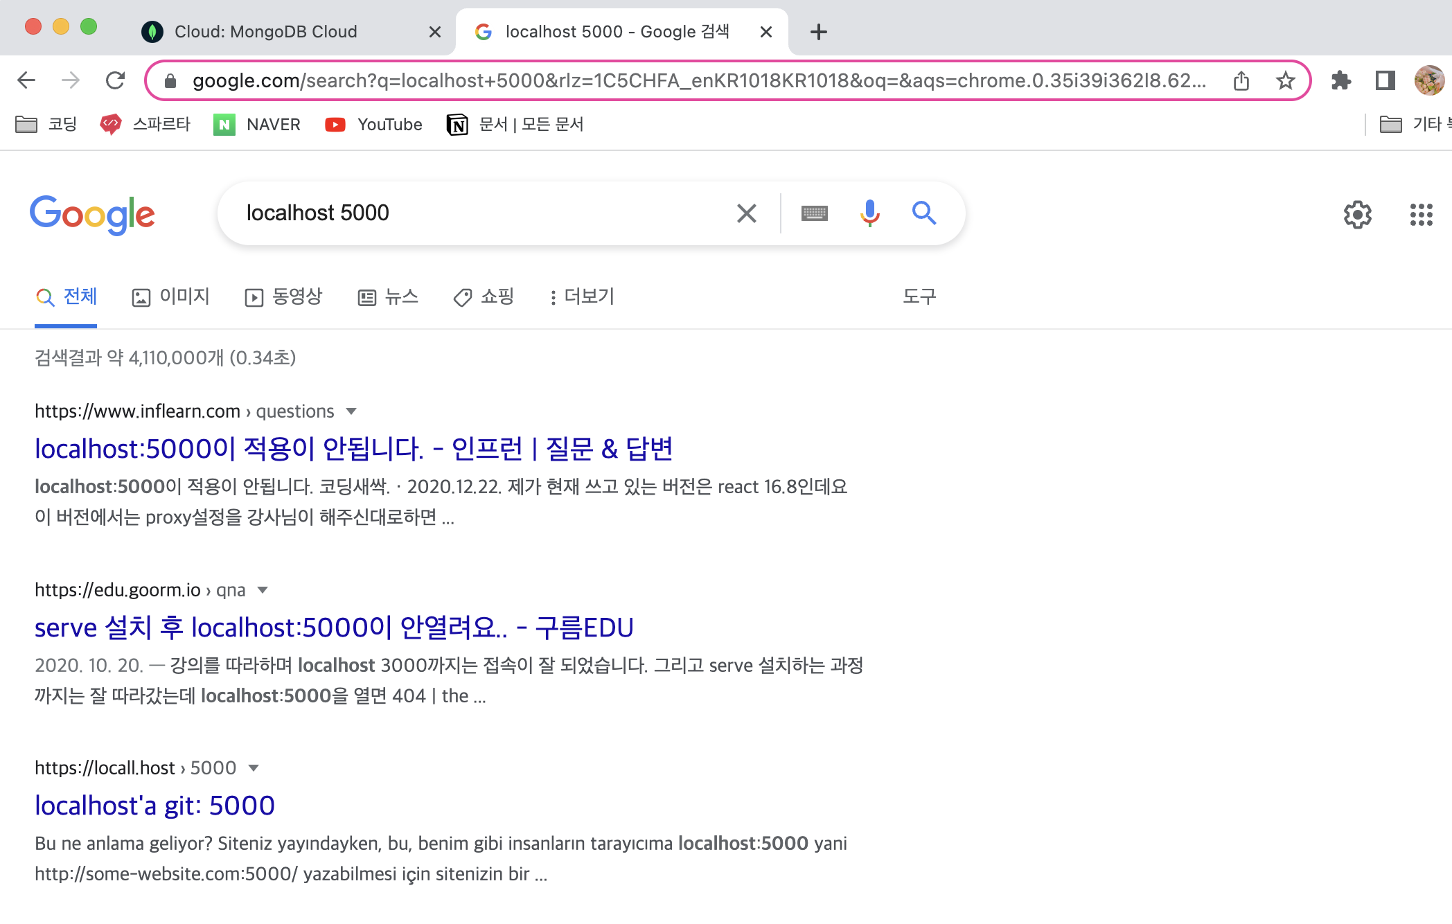Image resolution: width=1452 pixels, height=924 pixels.
Task: Open the 스파르타 bookmark
Action: [x=145, y=125]
